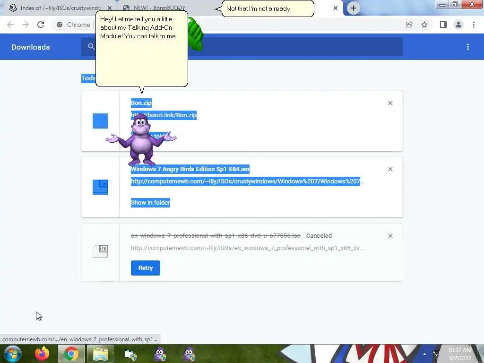The image size is (484, 363).
Task: Focus the search downloads field
Action: (242, 47)
